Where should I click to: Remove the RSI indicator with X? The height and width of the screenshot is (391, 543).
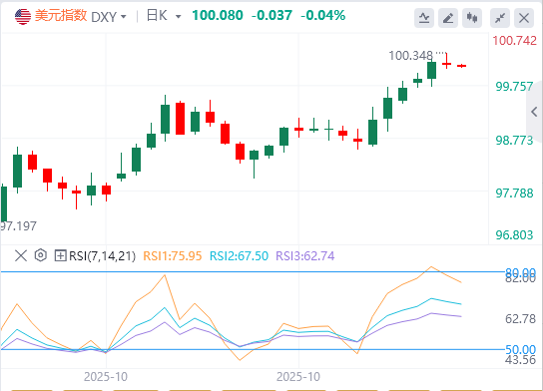tap(21, 256)
